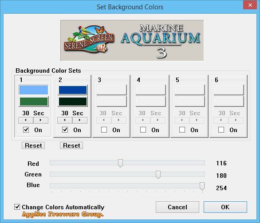Screen dimensions: 260x223
Task: Click the Blue value 254
Action: click(x=221, y=188)
